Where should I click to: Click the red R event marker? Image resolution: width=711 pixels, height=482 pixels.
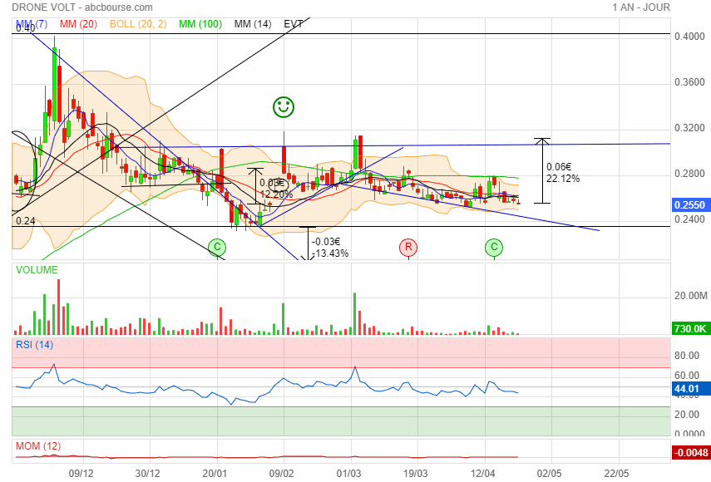pos(408,248)
